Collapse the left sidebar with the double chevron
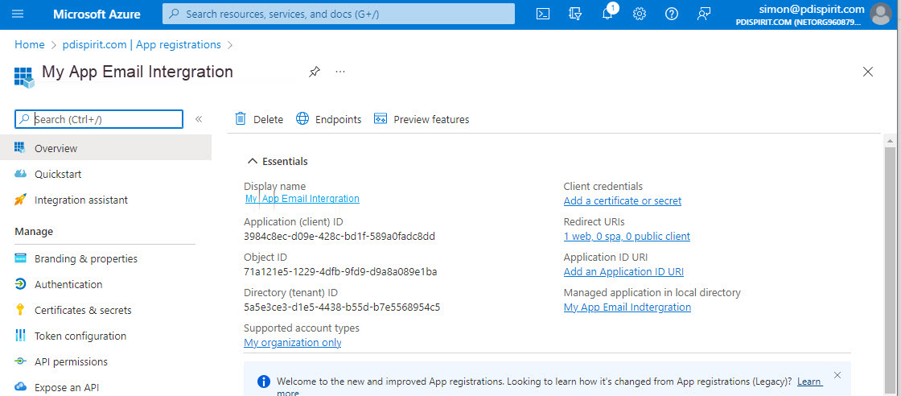This screenshot has width=901, height=396. 199,119
